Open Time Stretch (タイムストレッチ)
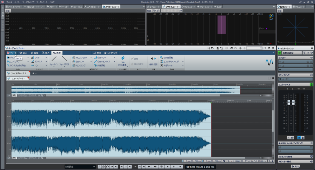This screenshot has width=315, height=170. [x=80, y=57]
